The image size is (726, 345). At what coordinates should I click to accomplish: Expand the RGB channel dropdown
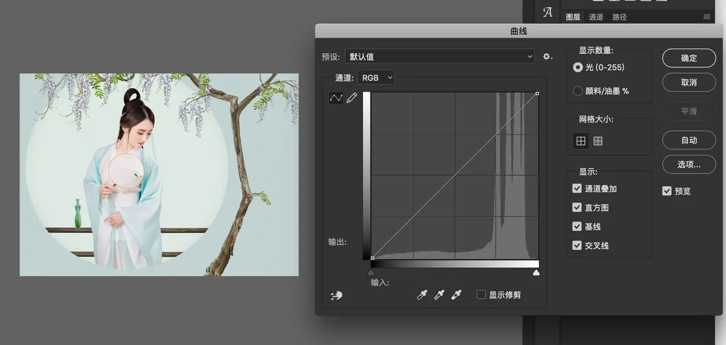tap(376, 78)
